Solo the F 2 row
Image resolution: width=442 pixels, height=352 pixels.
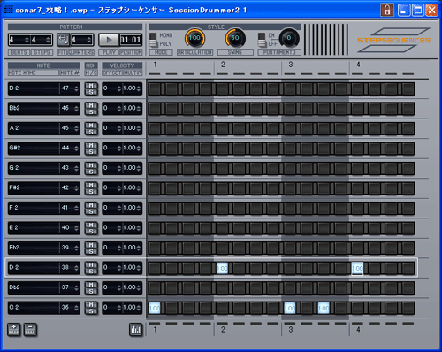[91, 211]
